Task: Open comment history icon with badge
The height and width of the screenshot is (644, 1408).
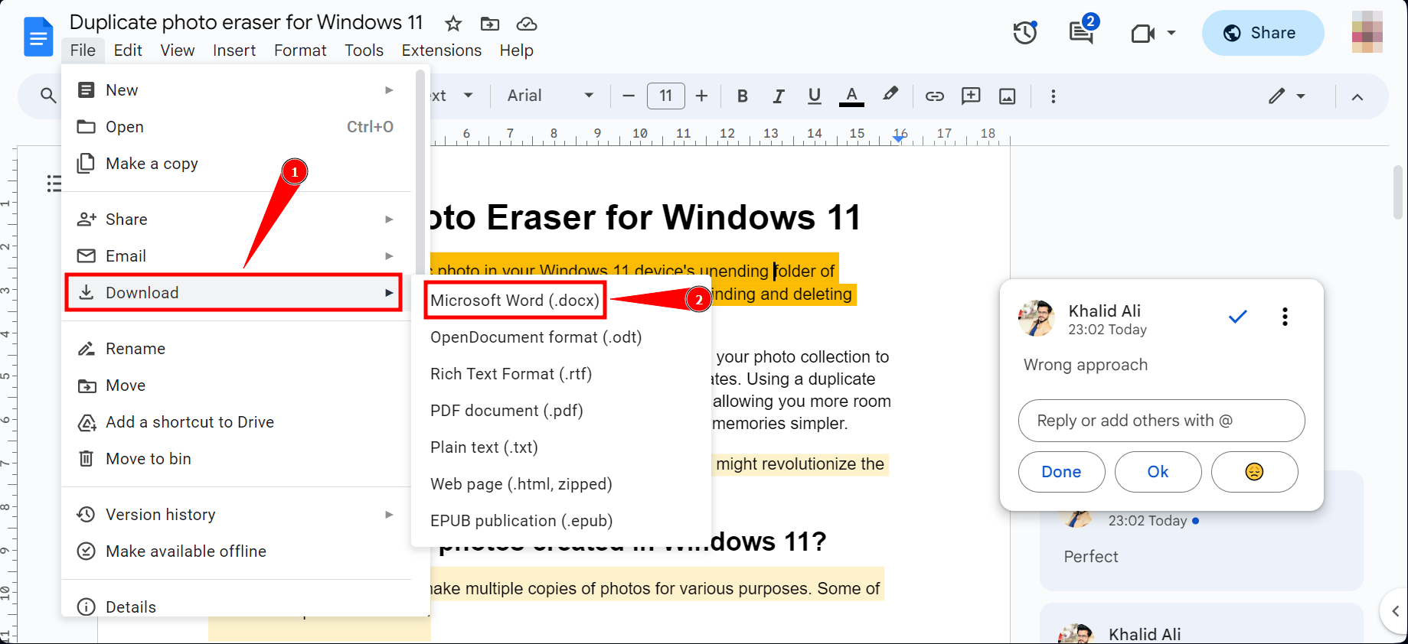Action: click(1082, 31)
